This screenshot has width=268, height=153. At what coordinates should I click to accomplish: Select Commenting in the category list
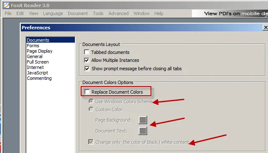point(39,78)
